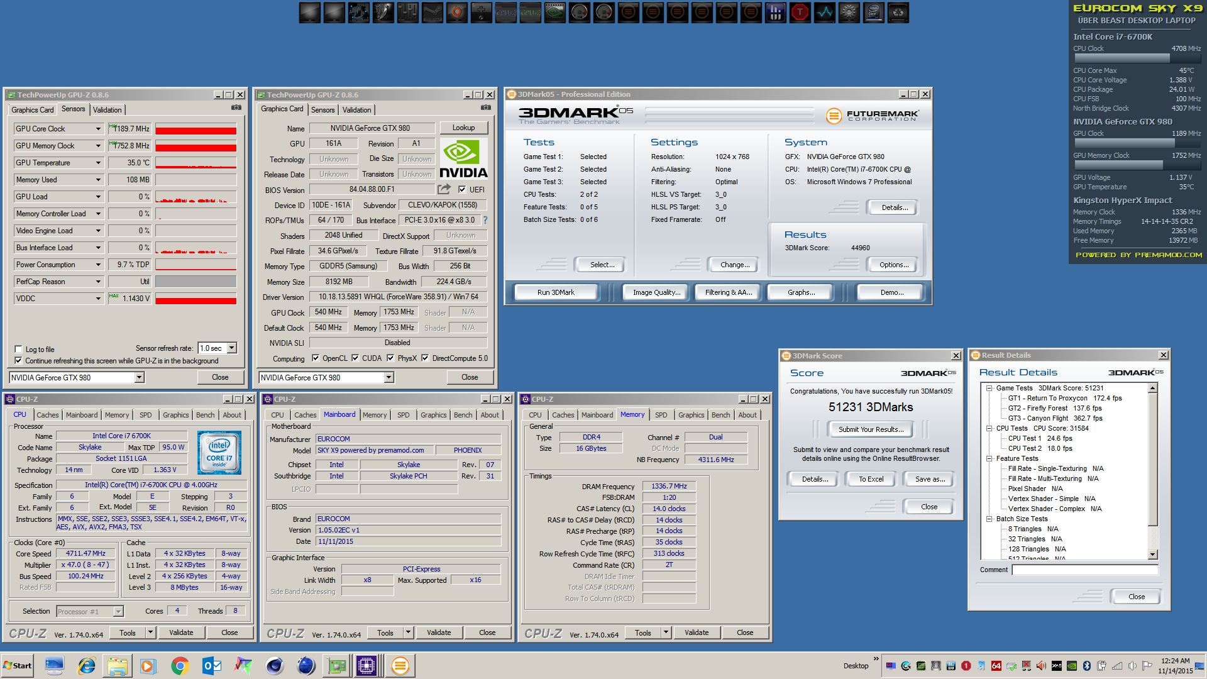Screen dimensions: 1207x679
Task: Click Submit Your Results button
Action: [x=871, y=429]
